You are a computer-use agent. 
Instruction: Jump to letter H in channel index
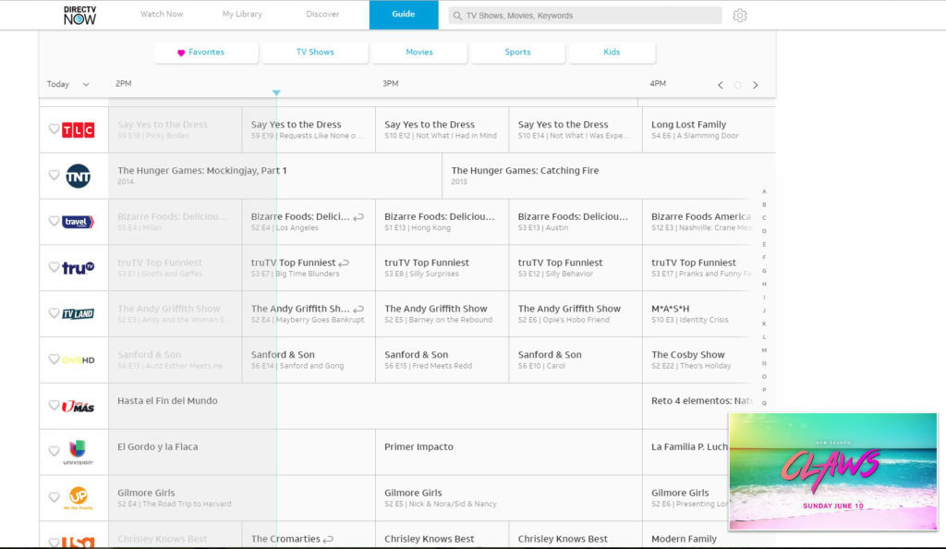pos(764,284)
